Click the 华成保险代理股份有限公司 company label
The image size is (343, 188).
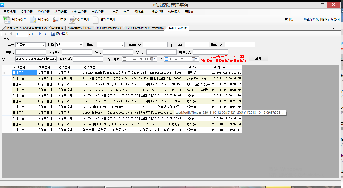(322, 19)
